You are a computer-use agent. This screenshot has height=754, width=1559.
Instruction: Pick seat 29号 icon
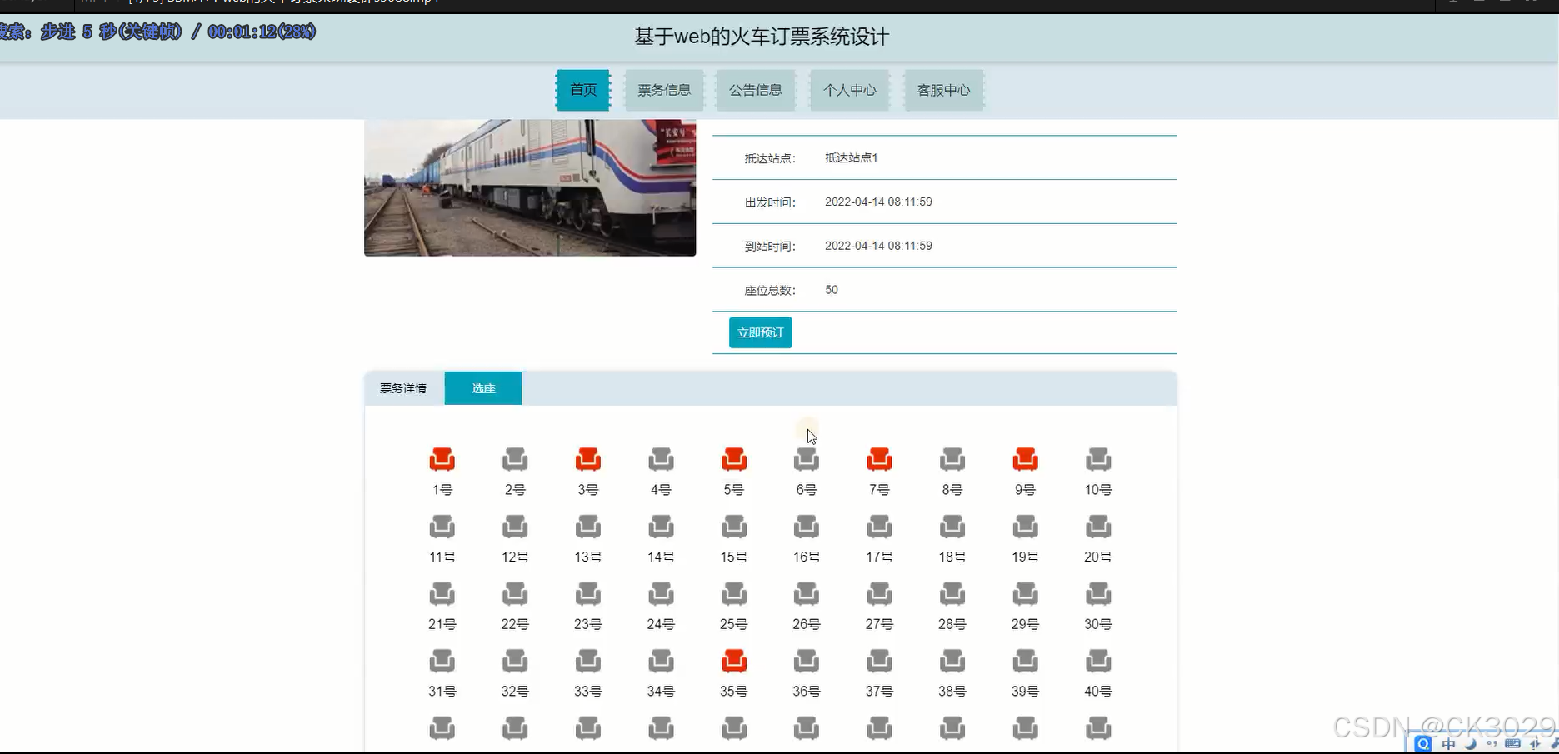[x=1025, y=594]
